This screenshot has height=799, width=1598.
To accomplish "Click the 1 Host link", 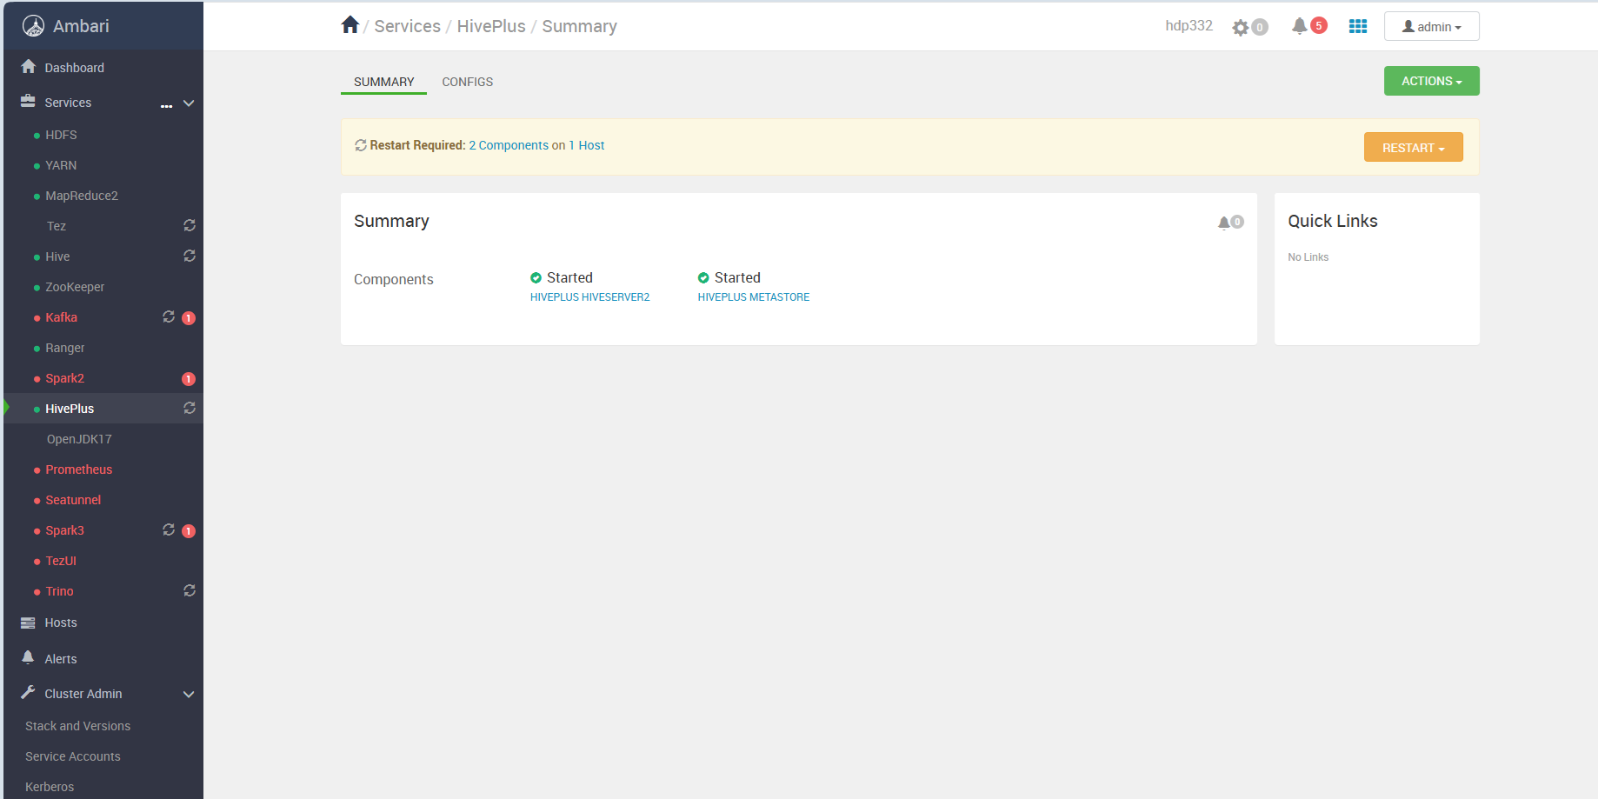I will (x=586, y=145).
